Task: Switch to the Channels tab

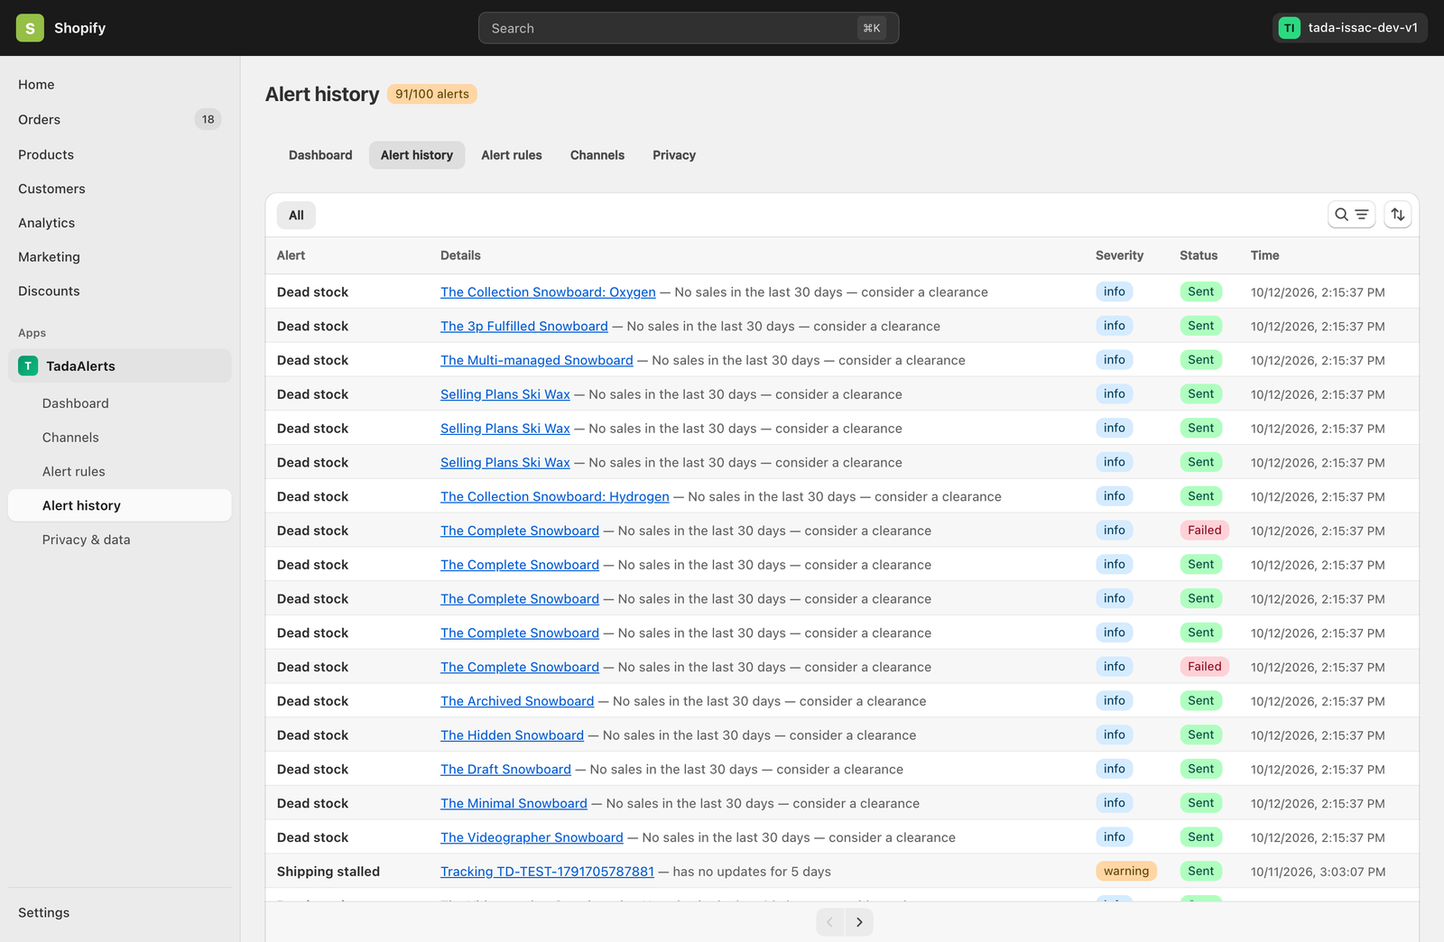Action: coord(597,155)
